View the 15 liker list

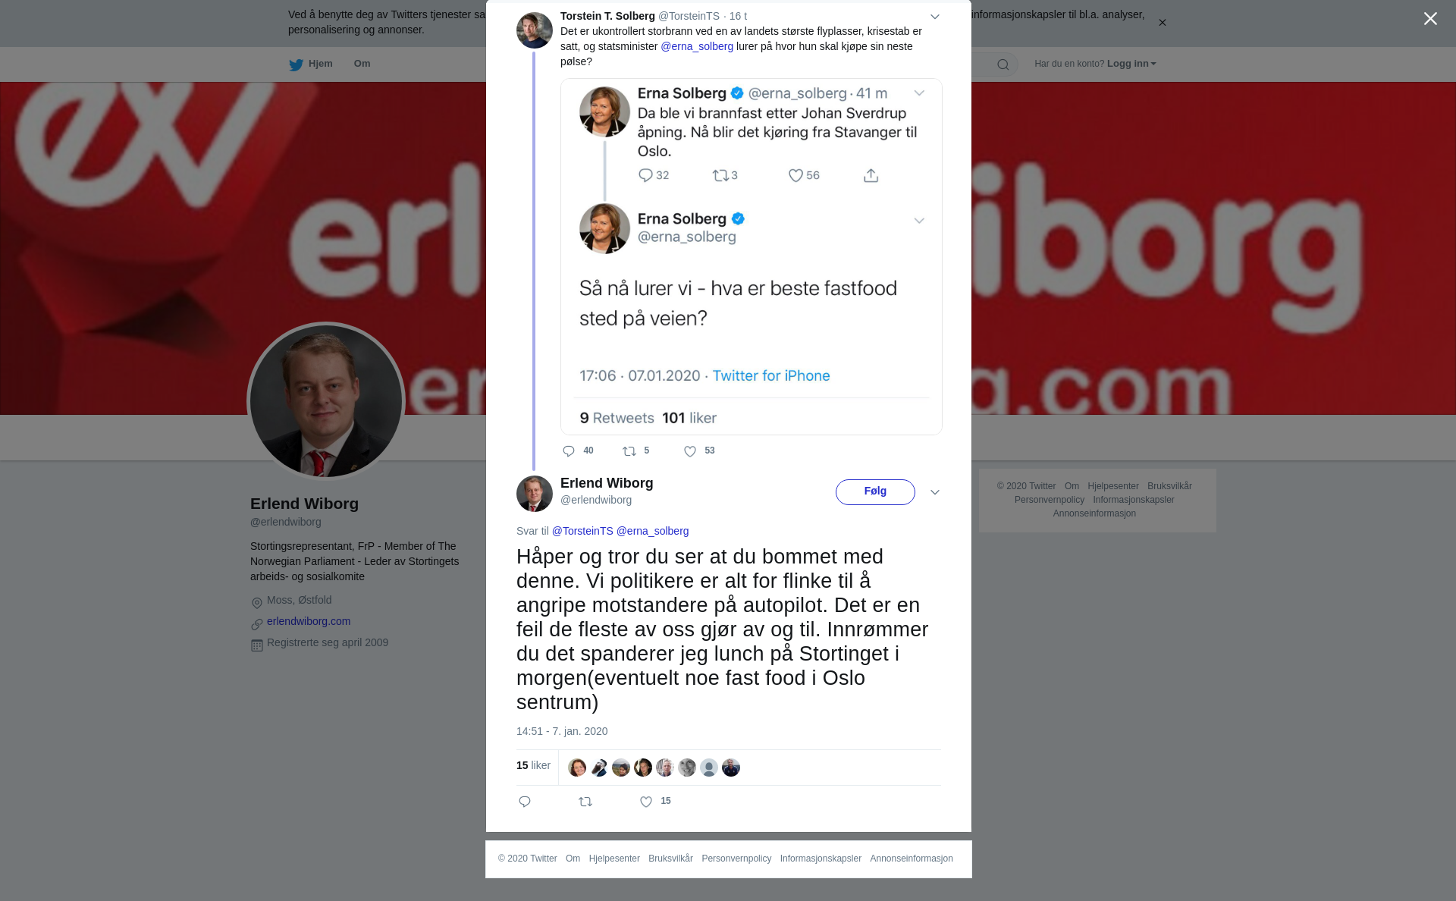[x=533, y=765]
